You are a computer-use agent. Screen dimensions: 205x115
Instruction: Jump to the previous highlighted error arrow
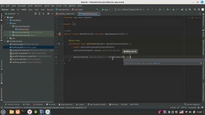pyautogui.click(x=197, y=18)
